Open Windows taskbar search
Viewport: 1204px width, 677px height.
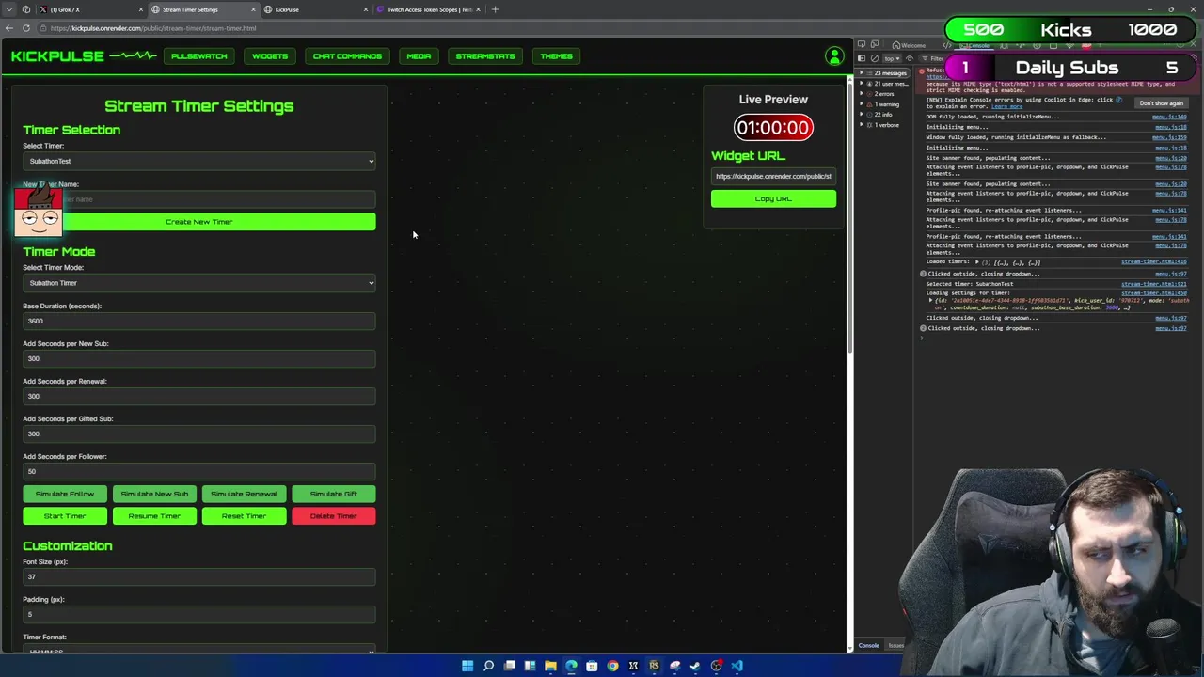488,666
